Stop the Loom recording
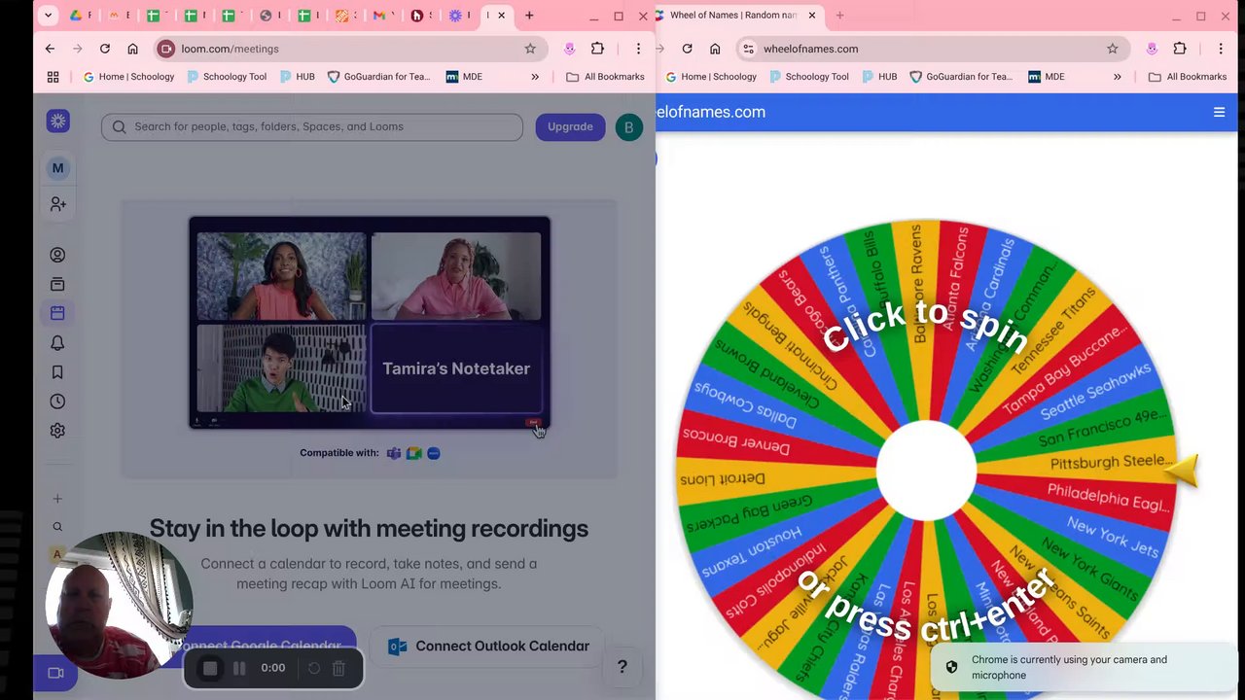Viewport: 1245px width, 700px height. point(209,668)
